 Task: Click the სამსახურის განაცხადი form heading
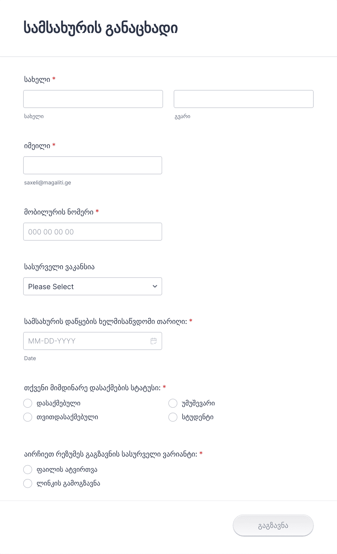(x=101, y=28)
